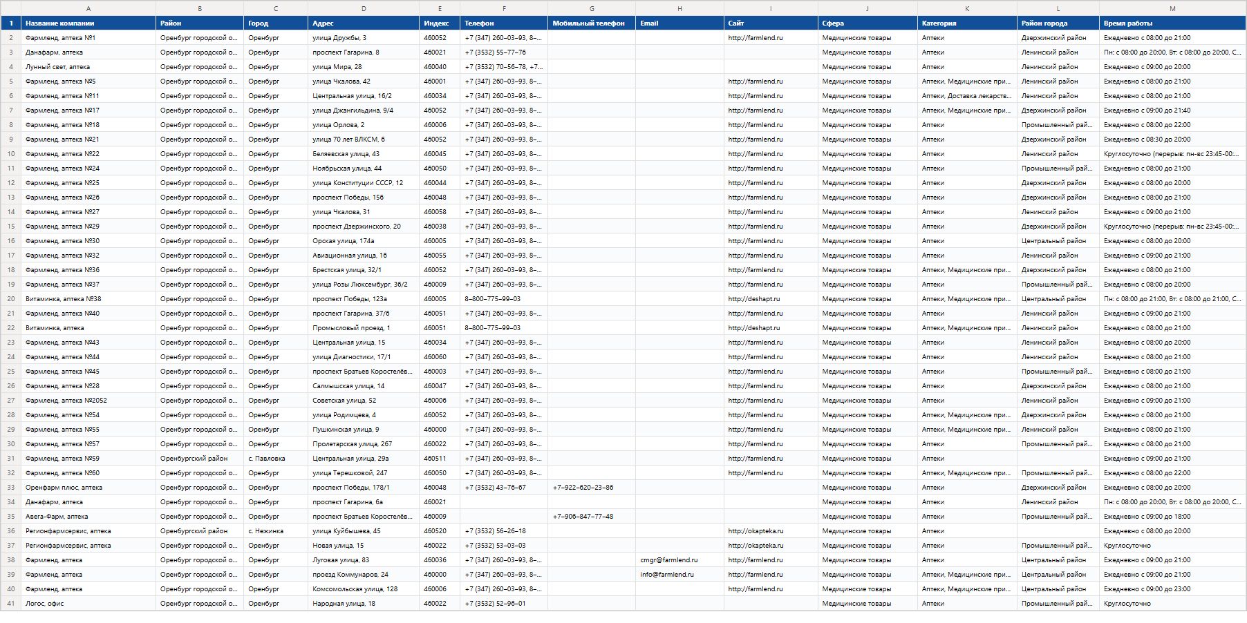The width and height of the screenshot is (1247, 623).
Task: Select address 'улица Конституции СССР, 12'
Action: (x=364, y=183)
